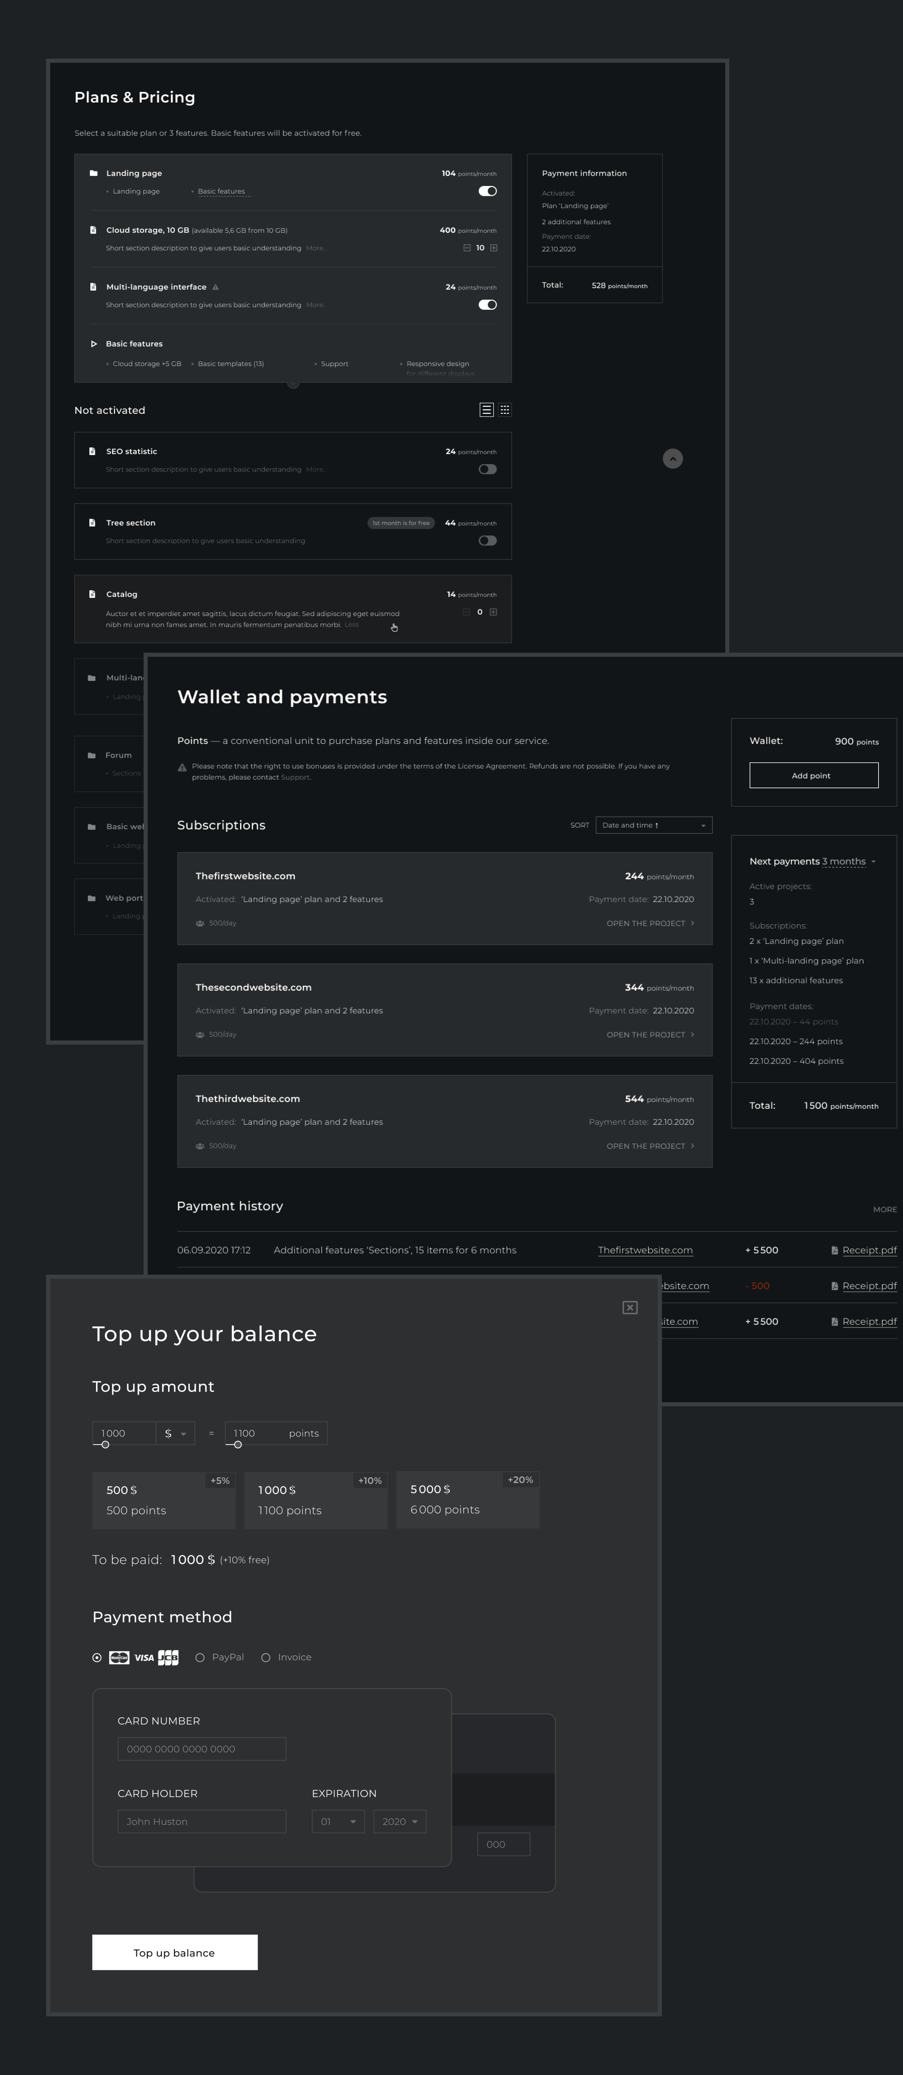Click file icon of first Receipt.pdf

click(835, 1250)
